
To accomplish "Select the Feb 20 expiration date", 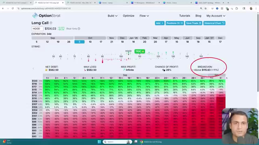I will click(145, 42).
